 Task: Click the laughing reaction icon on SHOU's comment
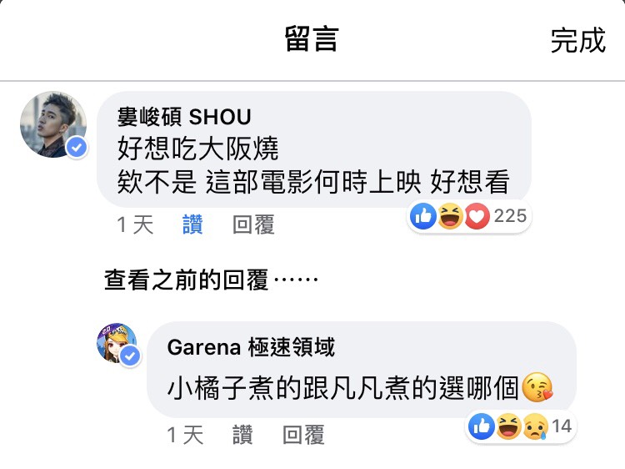450,216
